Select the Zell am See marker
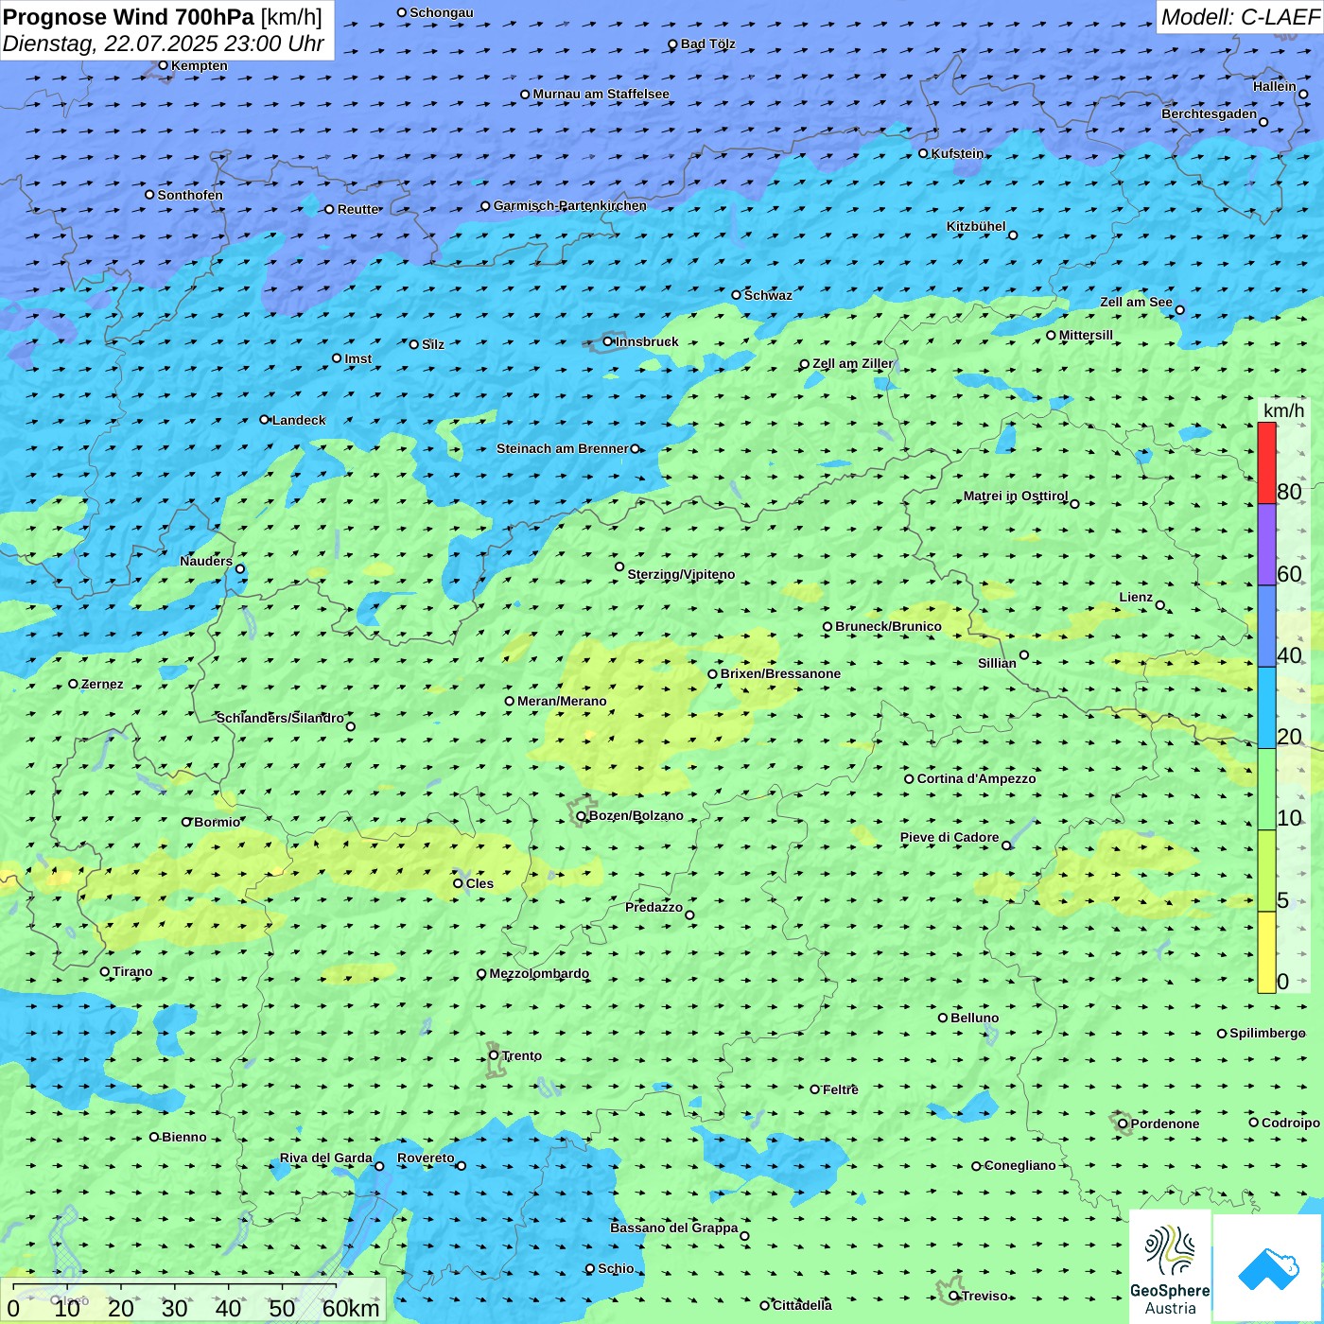The width and height of the screenshot is (1324, 1324). pyautogui.click(x=1179, y=310)
